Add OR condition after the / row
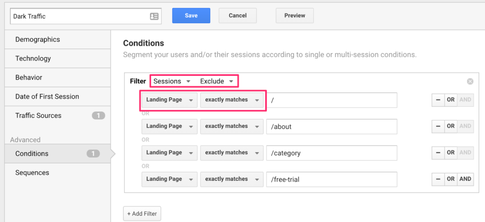The height and width of the screenshot is (222, 485). (451, 100)
